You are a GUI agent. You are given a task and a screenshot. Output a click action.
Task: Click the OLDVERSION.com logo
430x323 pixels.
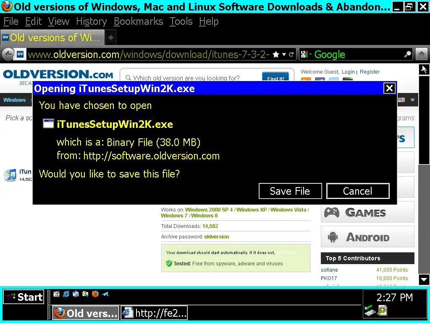(x=58, y=74)
